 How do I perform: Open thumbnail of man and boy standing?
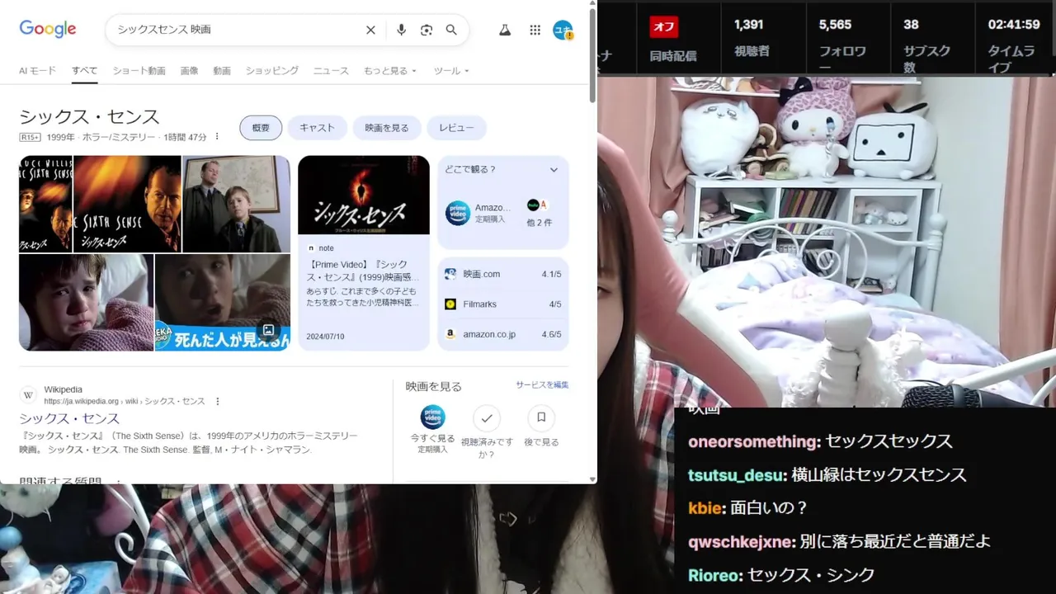236,204
